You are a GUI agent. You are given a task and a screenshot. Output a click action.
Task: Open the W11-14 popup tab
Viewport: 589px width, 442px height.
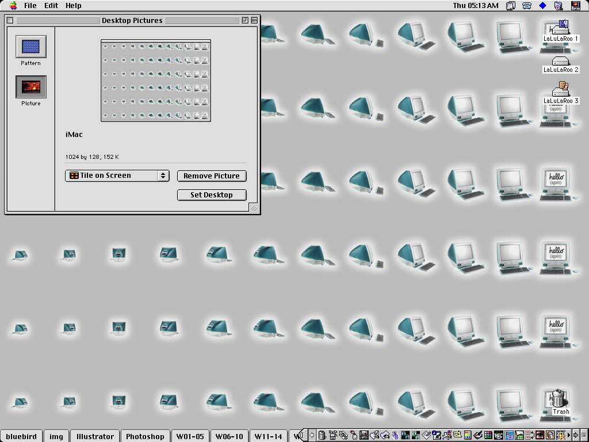click(x=268, y=436)
